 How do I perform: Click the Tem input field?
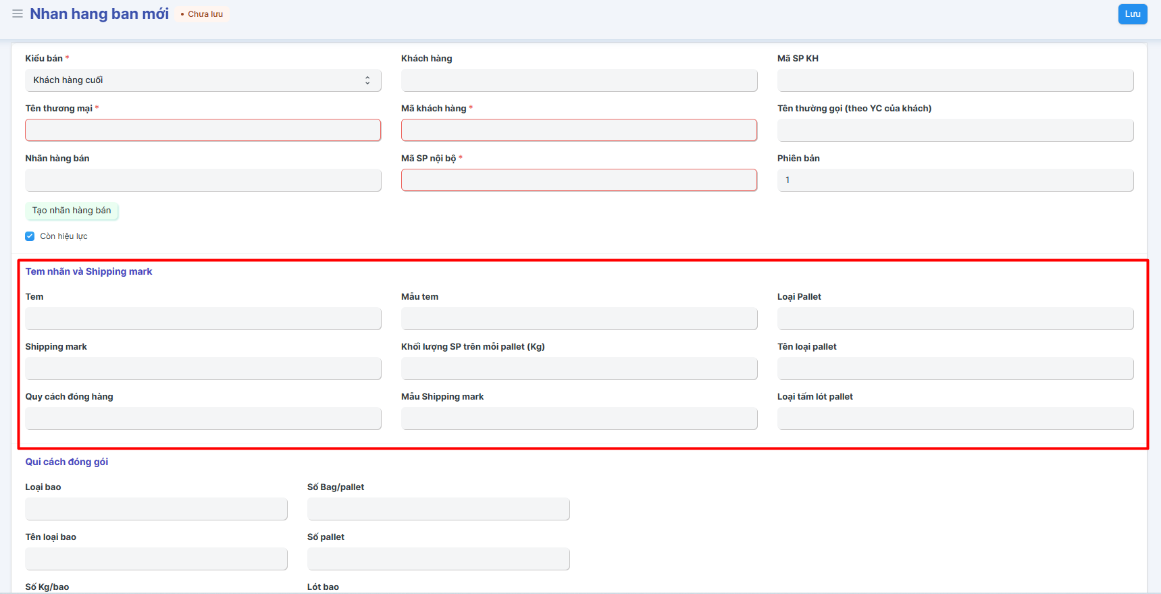[x=203, y=319]
